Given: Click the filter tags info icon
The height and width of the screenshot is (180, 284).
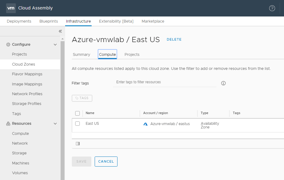Looking at the screenshot, I should [x=223, y=83].
